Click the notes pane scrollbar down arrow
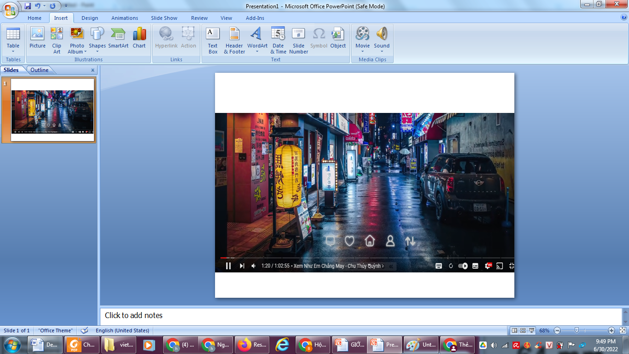Image resolution: width=629 pixels, height=354 pixels. pyautogui.click(x=625, y=321)
